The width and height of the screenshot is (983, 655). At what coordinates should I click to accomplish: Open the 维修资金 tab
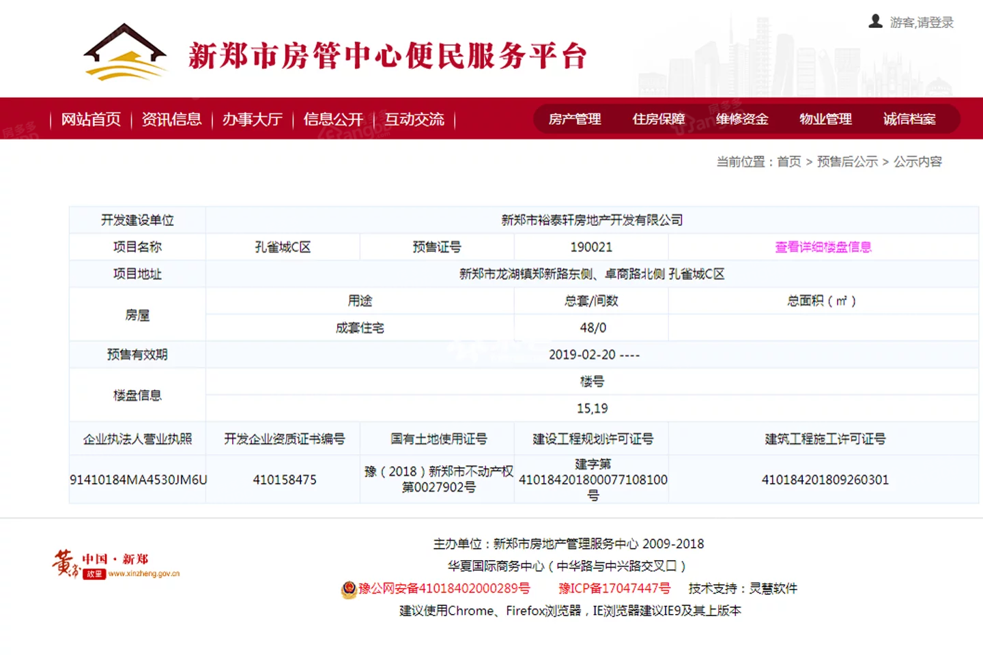[742, 119]
